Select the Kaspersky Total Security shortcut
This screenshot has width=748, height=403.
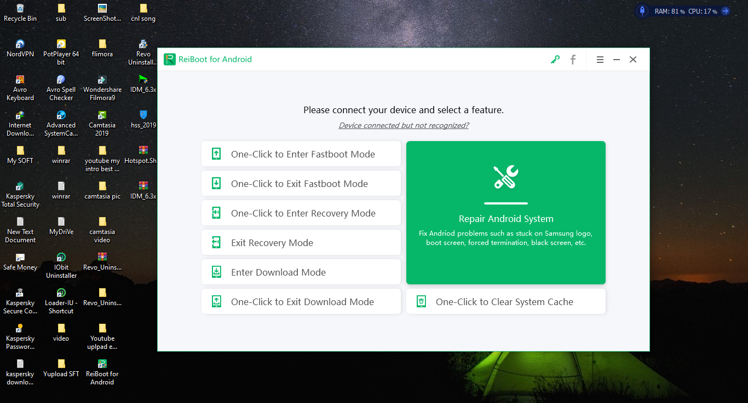20,195
